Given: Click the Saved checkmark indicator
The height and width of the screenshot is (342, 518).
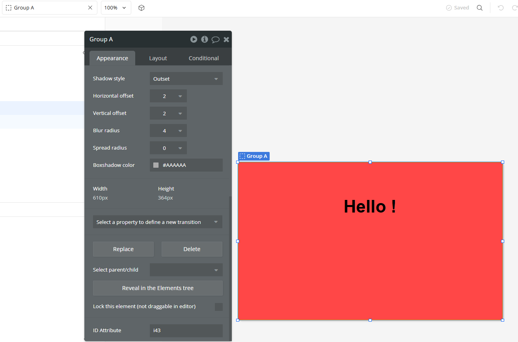Looking at the screenshot, I should click(x=457, y=7).
